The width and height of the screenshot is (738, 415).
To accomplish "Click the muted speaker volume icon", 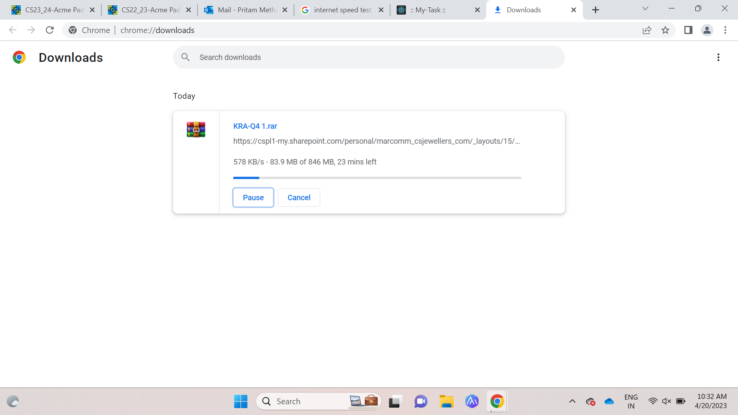I will pos(667,402).
